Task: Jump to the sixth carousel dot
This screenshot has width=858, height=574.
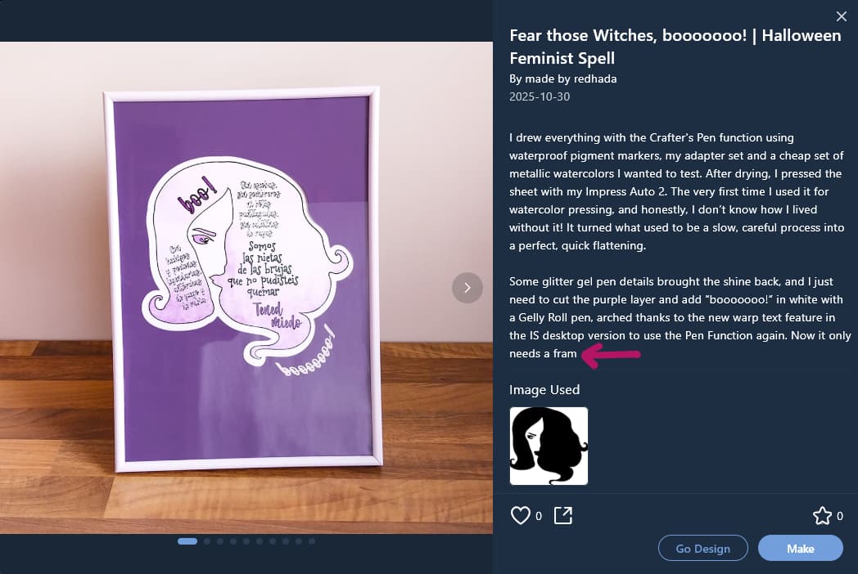Action: (260, 541)
